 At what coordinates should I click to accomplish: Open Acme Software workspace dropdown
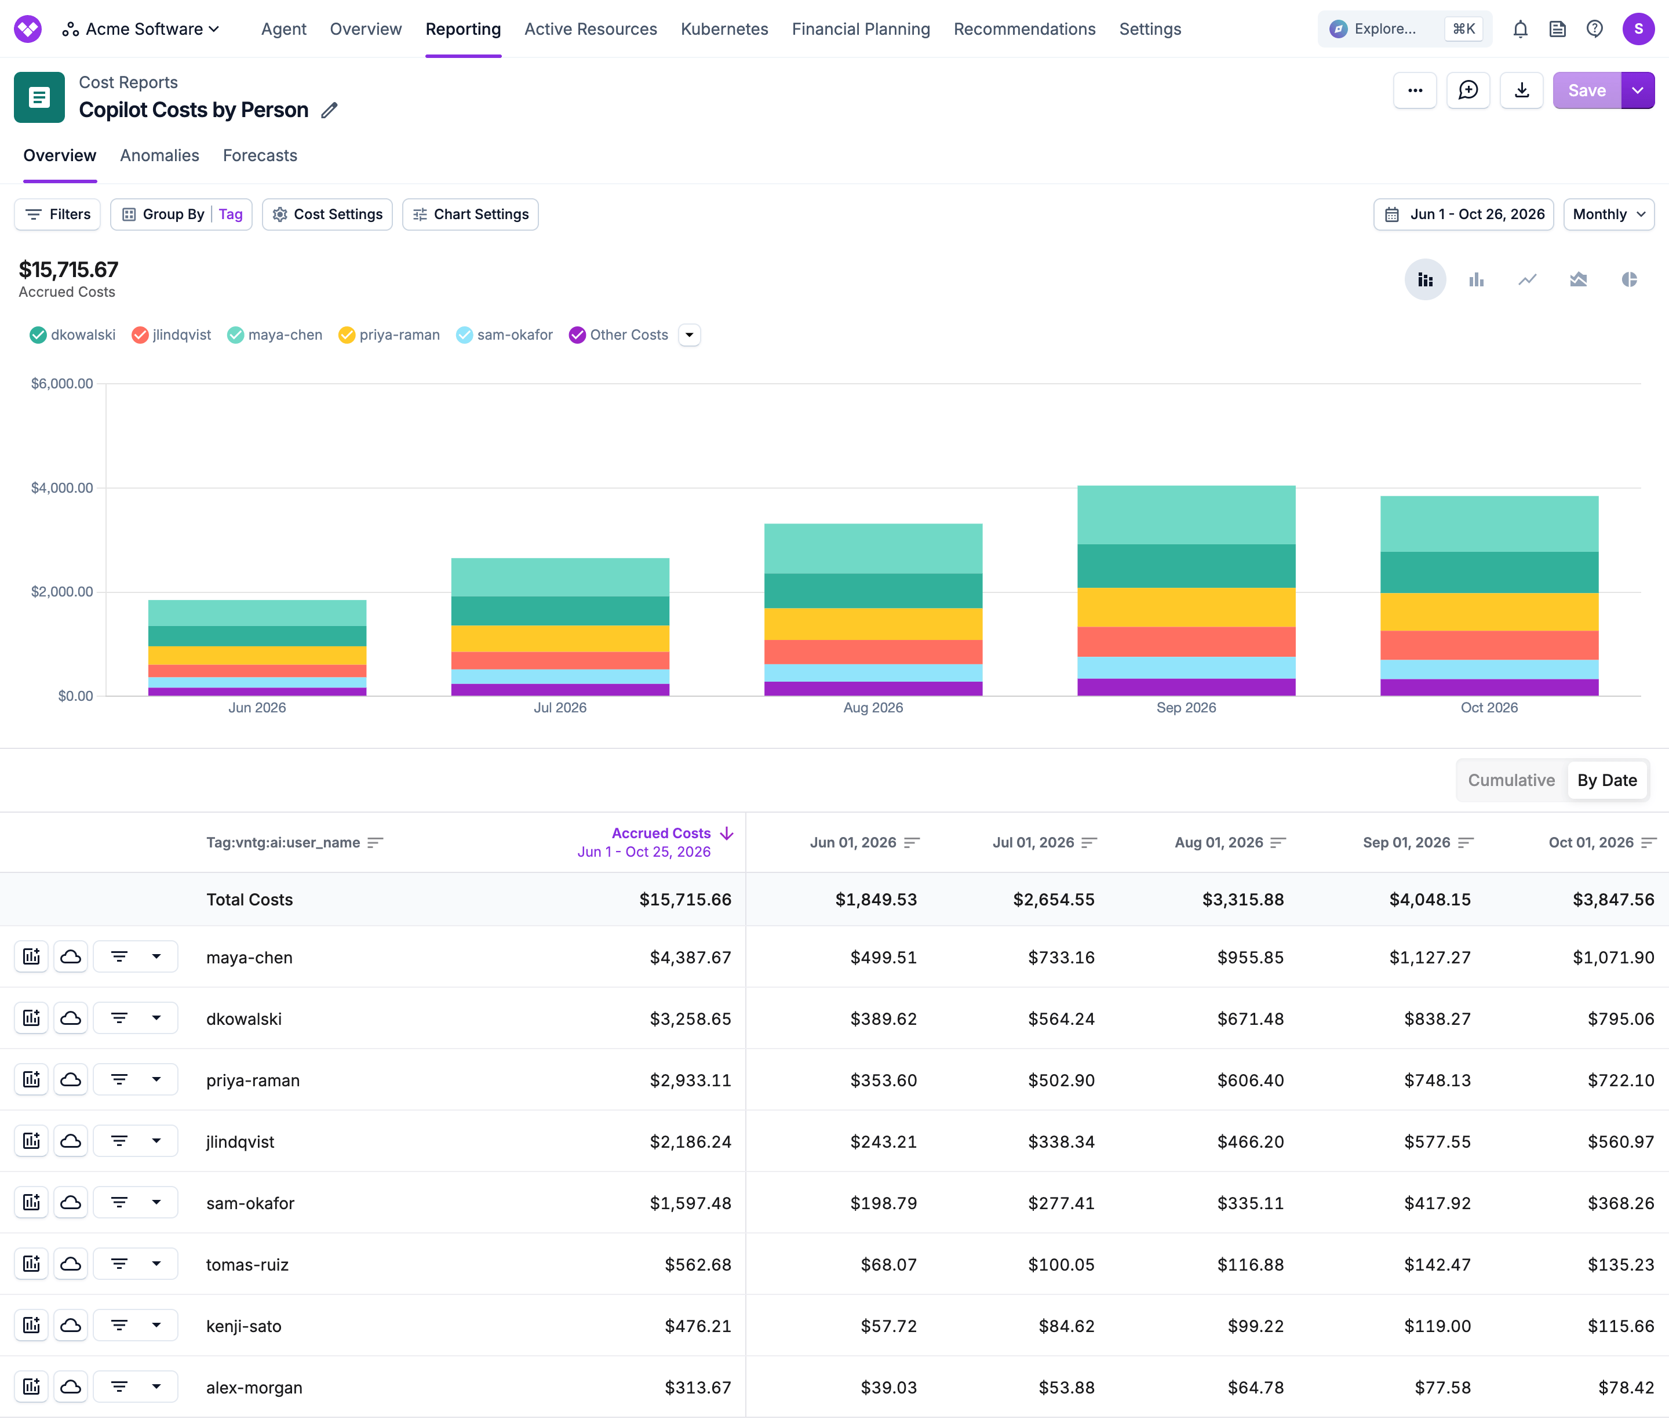point(141,29)
